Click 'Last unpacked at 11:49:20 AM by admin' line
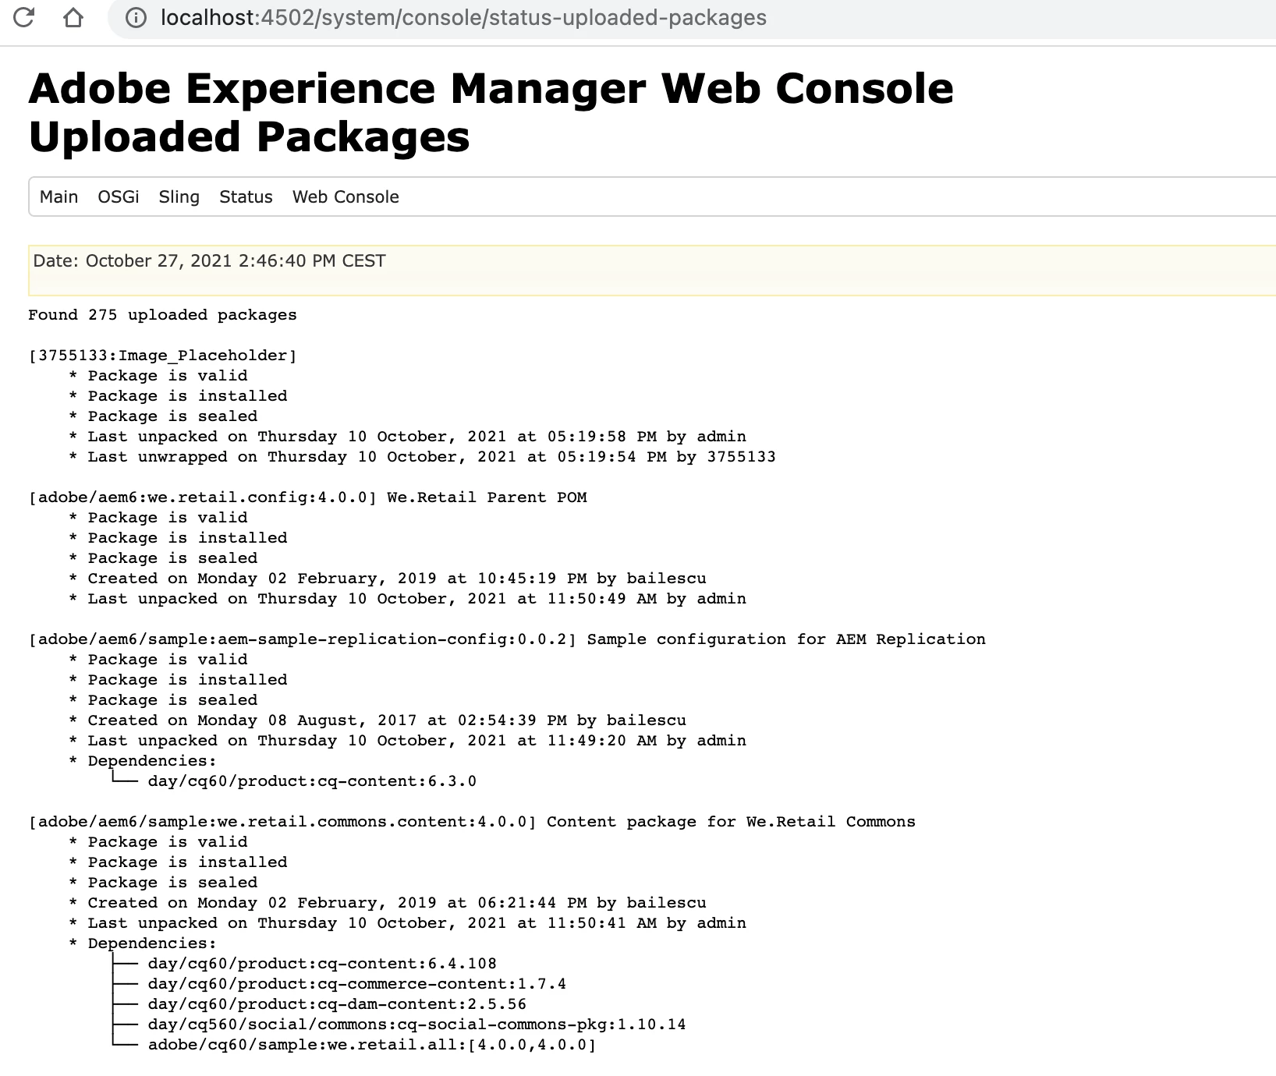The width and height of the screenshot is (1276, 1076). [x=408, y=741]
